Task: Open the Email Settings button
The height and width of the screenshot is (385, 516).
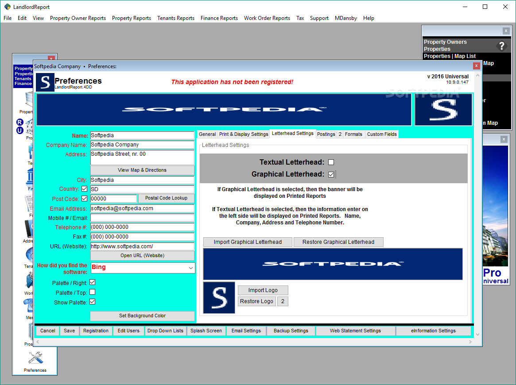Action: click(246, 331)
